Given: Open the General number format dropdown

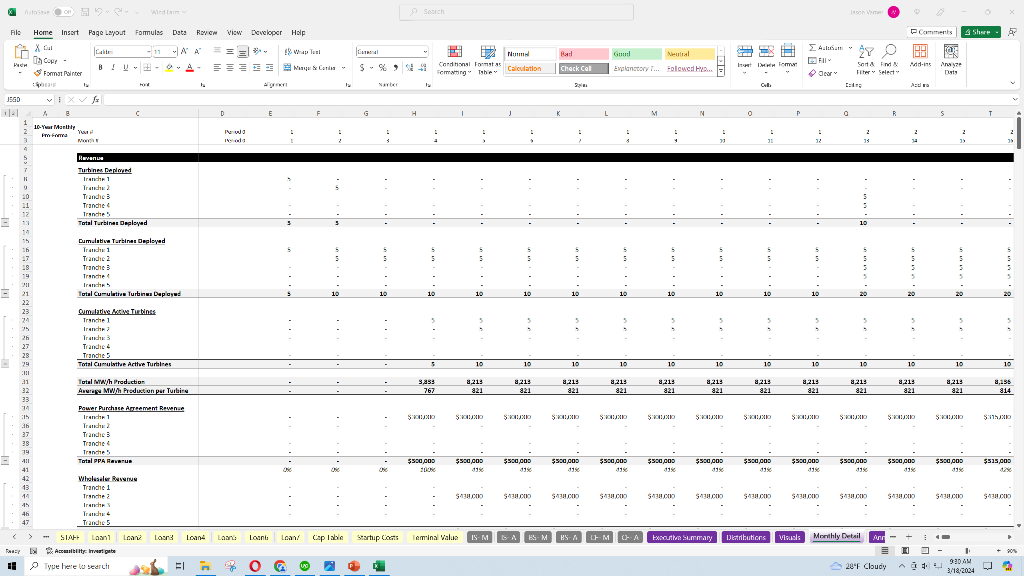Looking at the screenshot, I should click(x=425, y=52).
